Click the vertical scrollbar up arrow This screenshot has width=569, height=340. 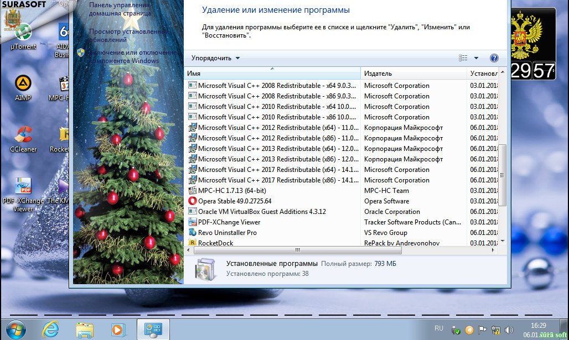click(503, 72)
